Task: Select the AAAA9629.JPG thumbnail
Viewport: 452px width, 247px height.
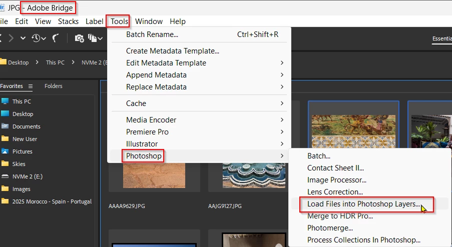Action: point(154,175)
